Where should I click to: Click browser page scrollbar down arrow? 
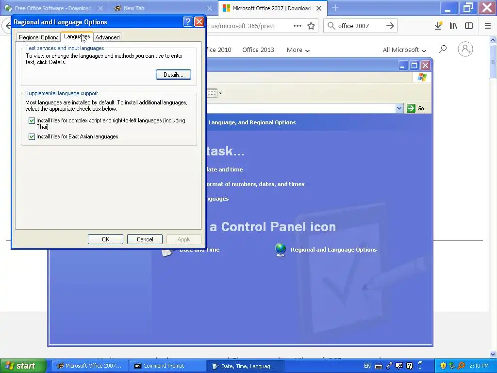click(x=493, y=354)
